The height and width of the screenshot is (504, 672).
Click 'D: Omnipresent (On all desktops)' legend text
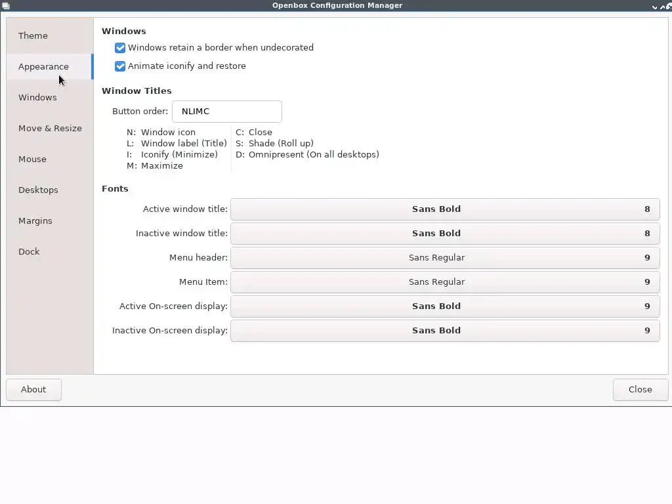(x=307, y=154)
